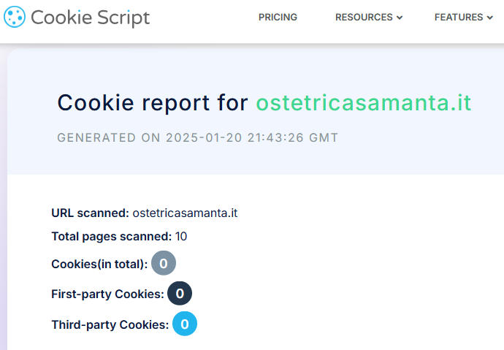The width and height of the screenshot is (504, 350).
Task: Click the Cookies(in total) label
Action: pos(99,264)
